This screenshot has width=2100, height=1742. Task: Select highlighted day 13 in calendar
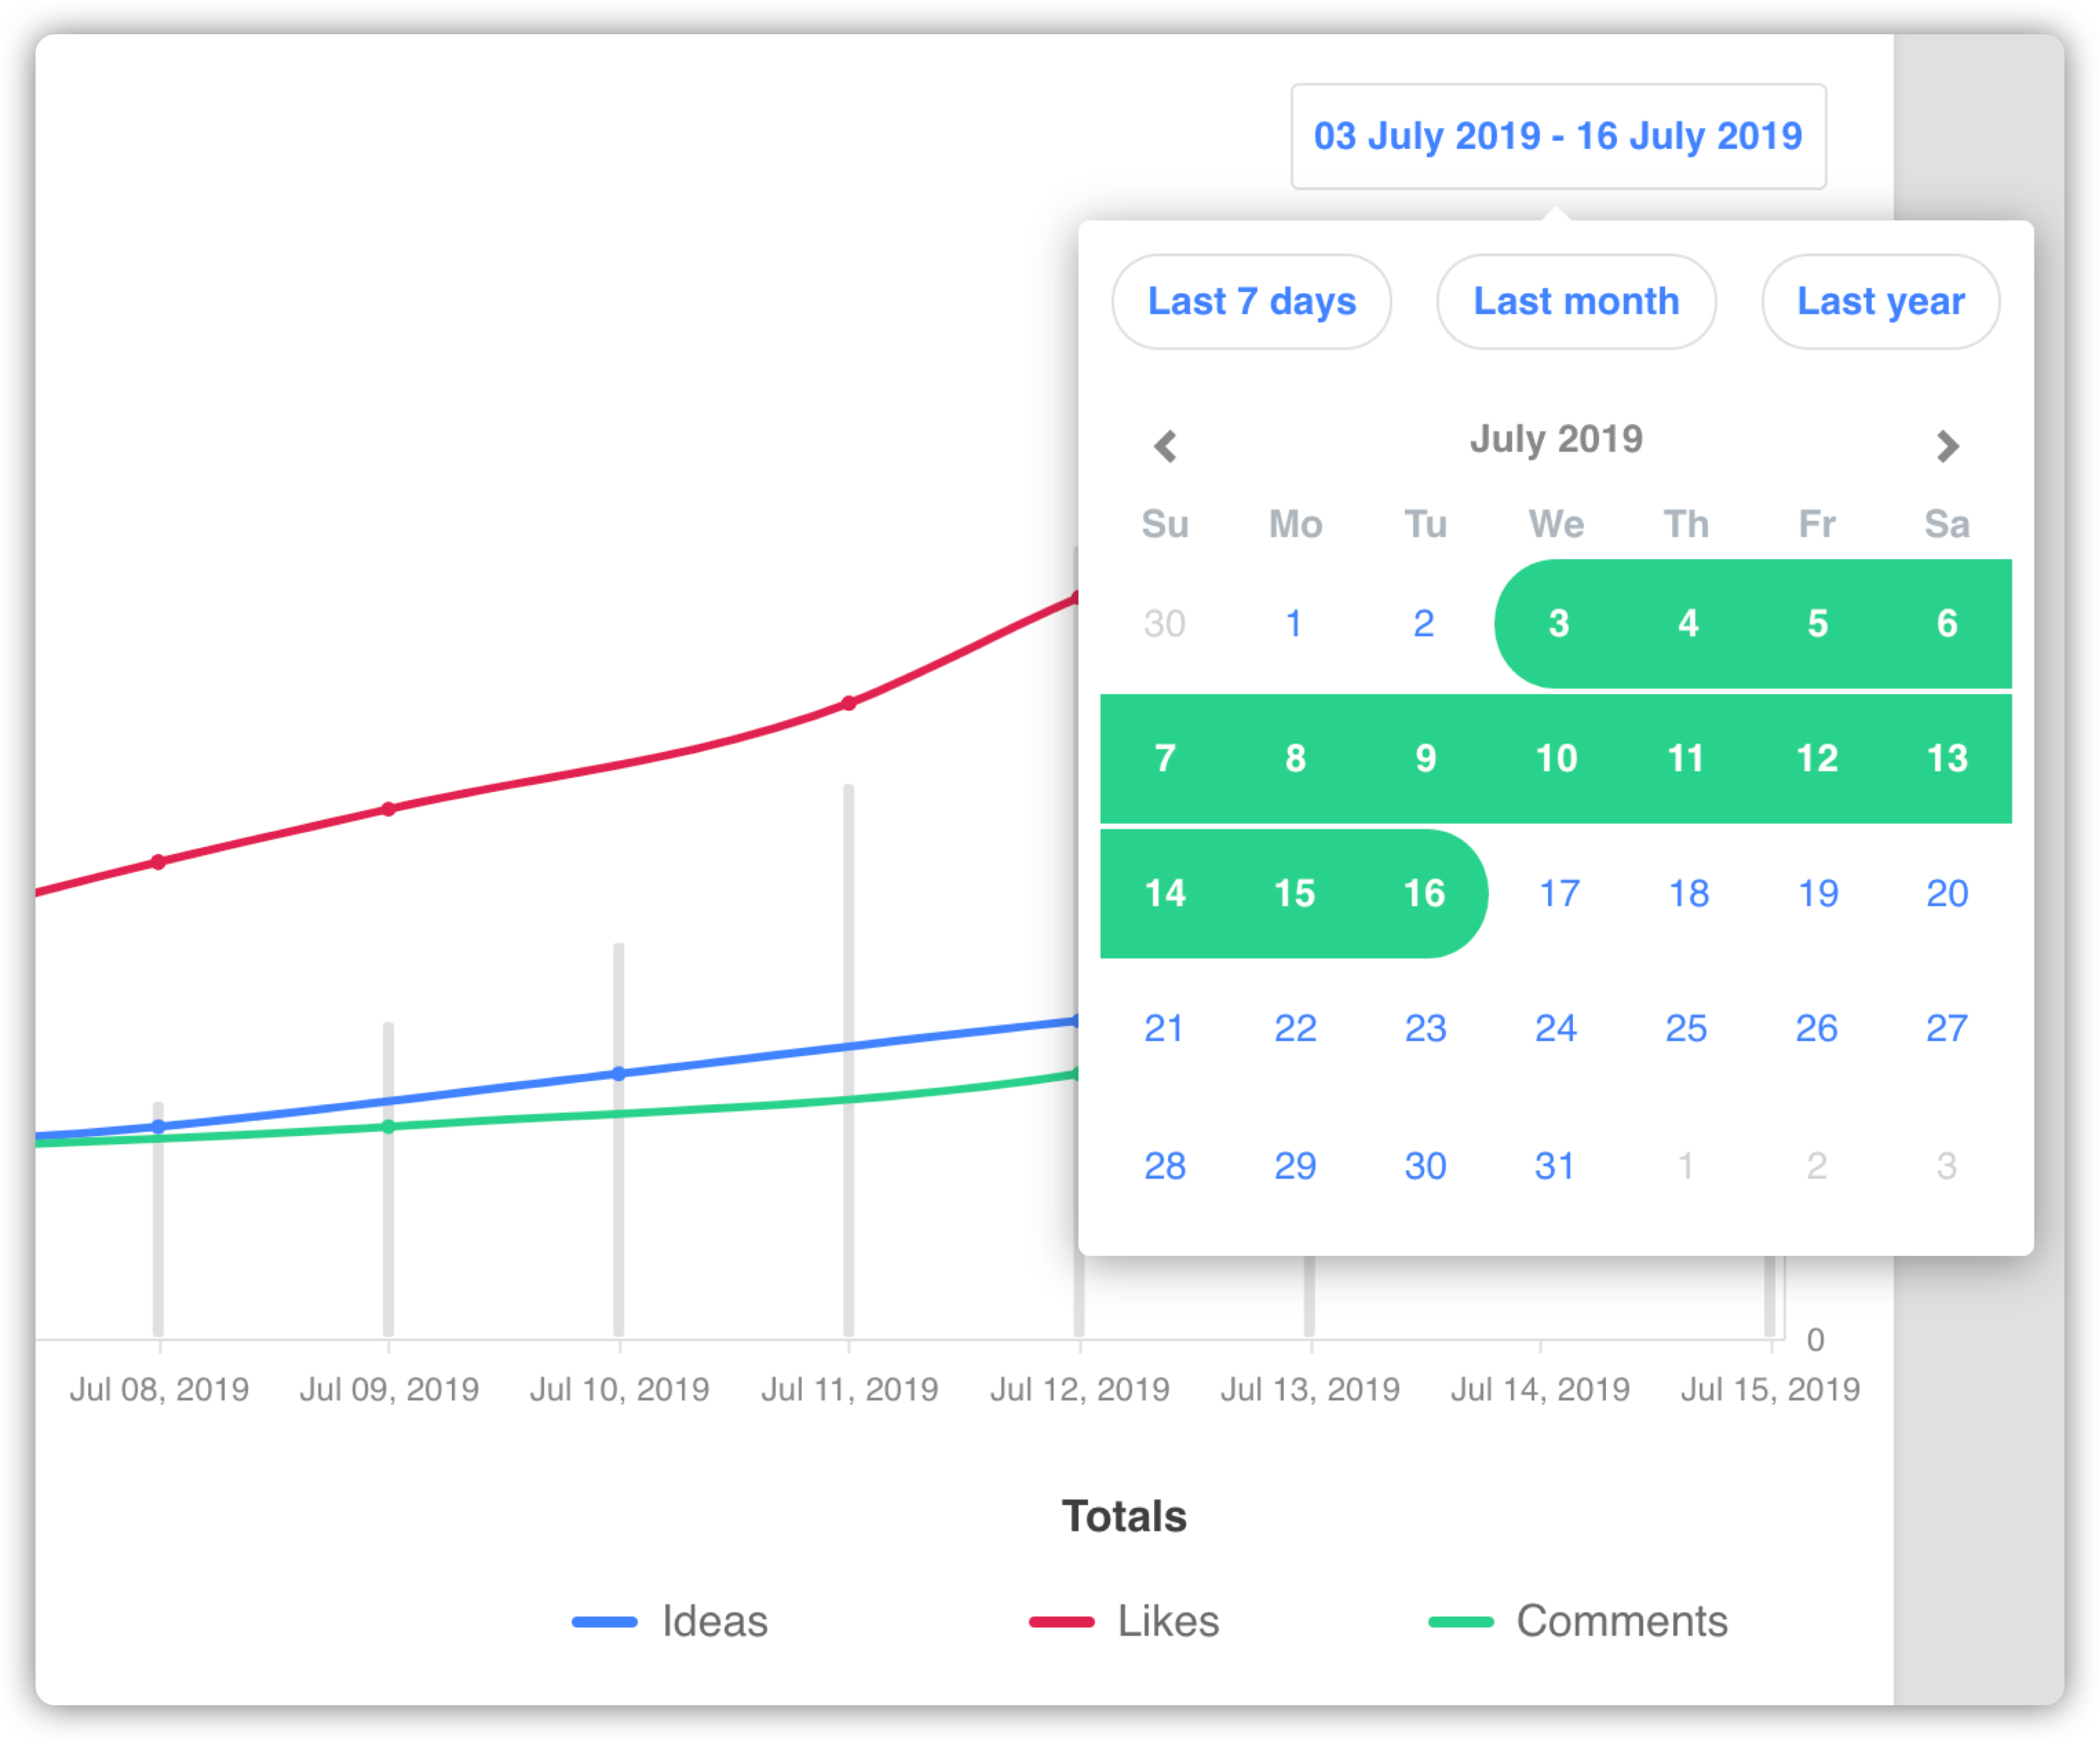(x=1947, y=759)
